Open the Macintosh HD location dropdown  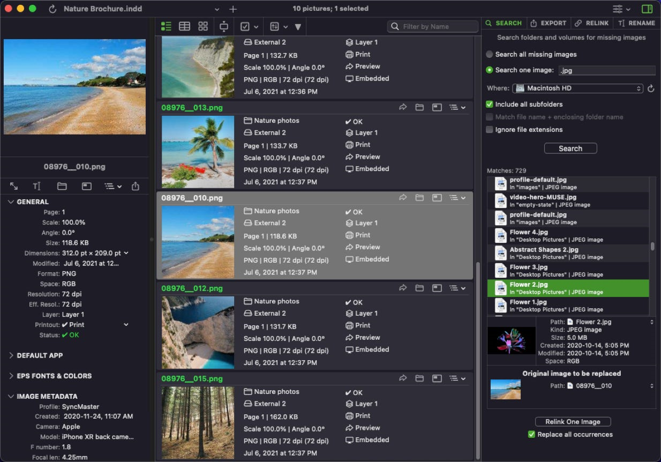577,88
